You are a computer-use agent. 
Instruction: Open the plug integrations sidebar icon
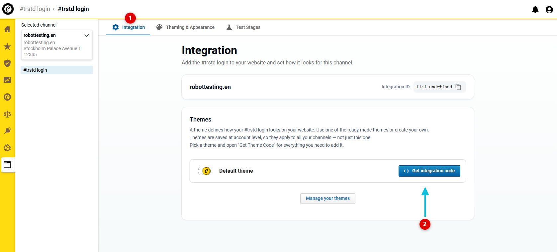pyautogui.click(x=7, y=131)
